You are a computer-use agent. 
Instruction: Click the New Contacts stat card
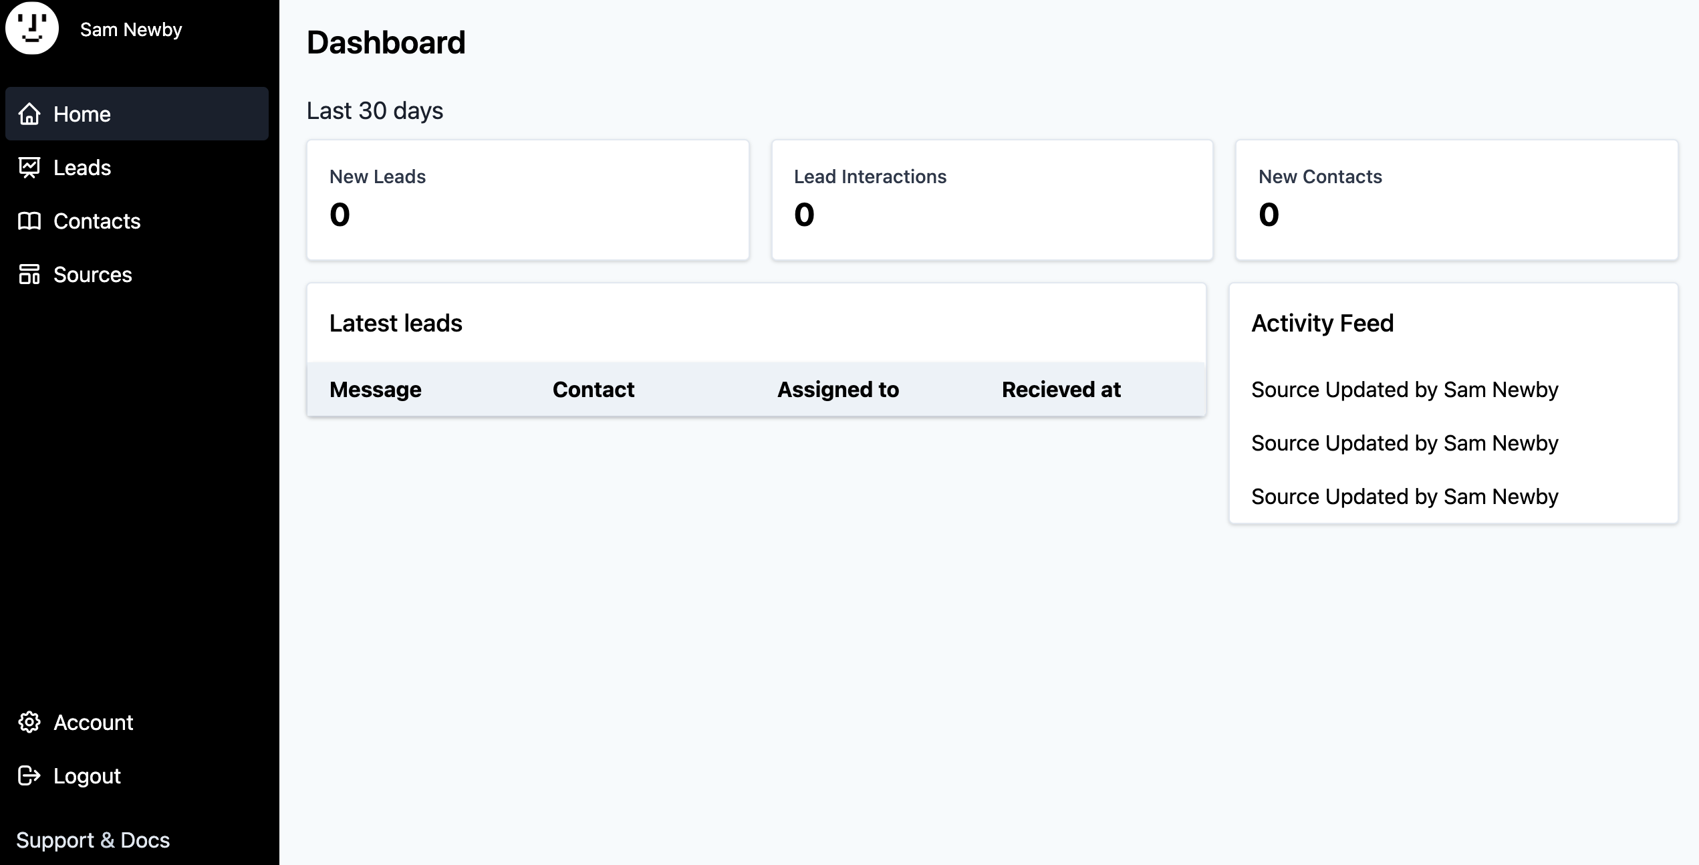coord(1456,200)
